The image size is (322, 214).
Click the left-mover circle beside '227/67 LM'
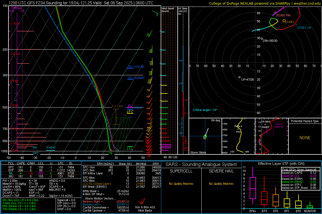point(296,25)
